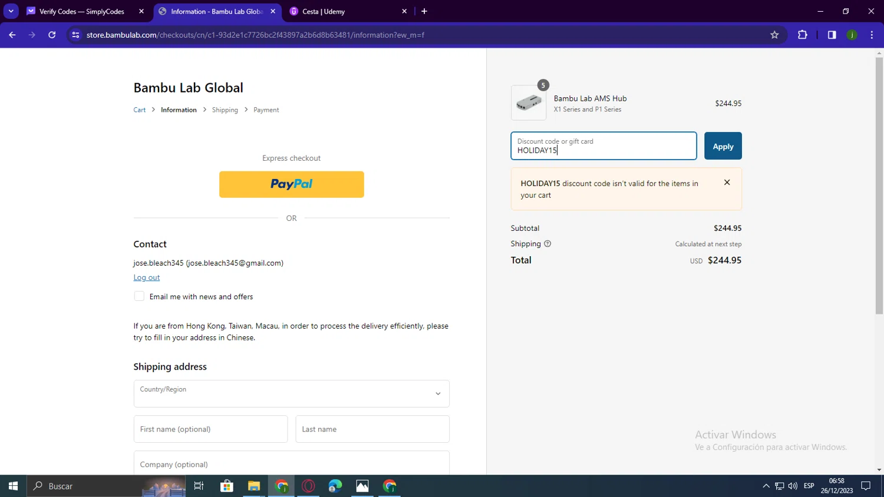The width and height of the screenshot is (884, 497).
Task: Click the discount code or gift card field
Action: [603, 146]
